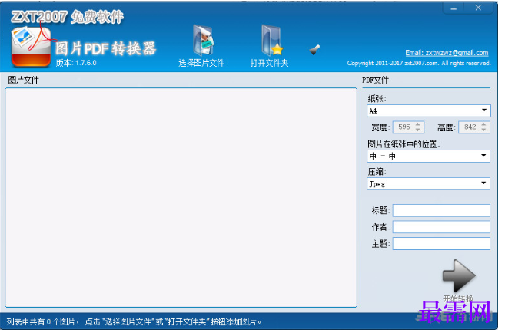Click the ZXT2007 免费软件 header text
The width and height of the screenshot is (505, 336).
pos(67,17)
